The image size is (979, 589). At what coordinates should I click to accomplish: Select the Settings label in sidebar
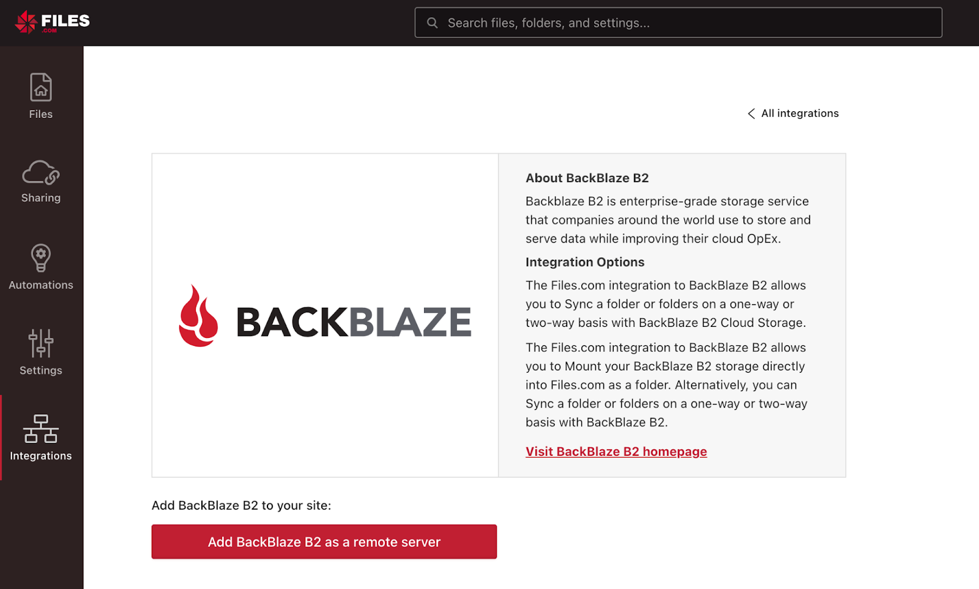click(x=41, y=370)
